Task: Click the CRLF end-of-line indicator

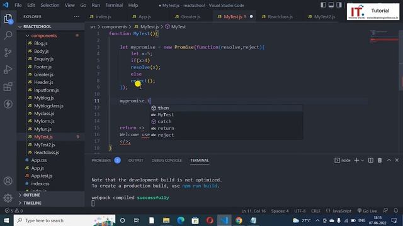Action: [x=316, y=211]
